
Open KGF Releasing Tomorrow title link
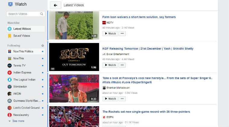[x=148, y=49]
